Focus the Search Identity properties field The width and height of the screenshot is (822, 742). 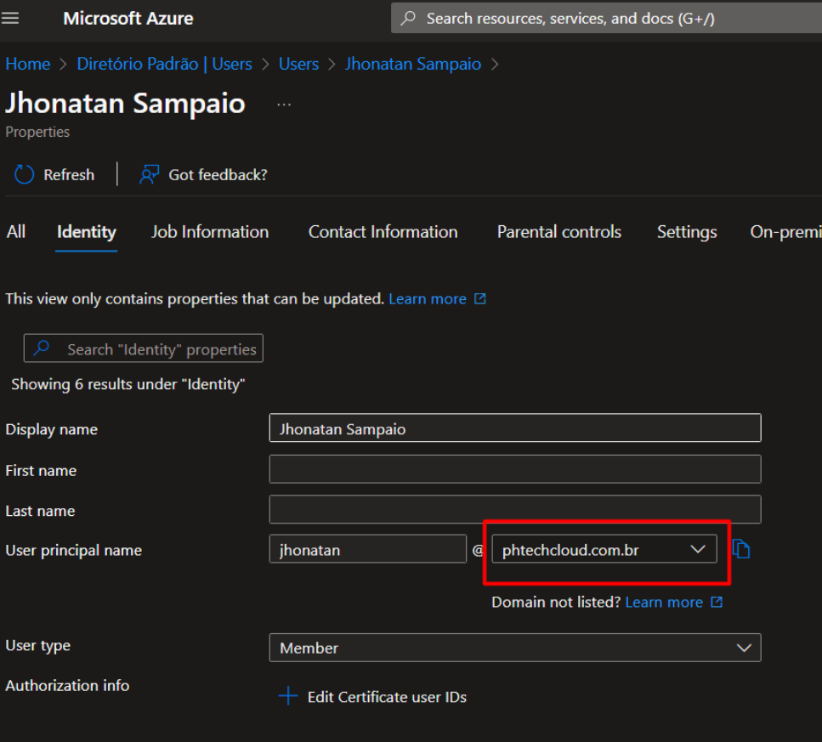coord(143,348)
